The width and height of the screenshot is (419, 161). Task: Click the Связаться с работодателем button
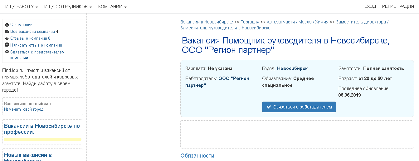coord(299,107)
